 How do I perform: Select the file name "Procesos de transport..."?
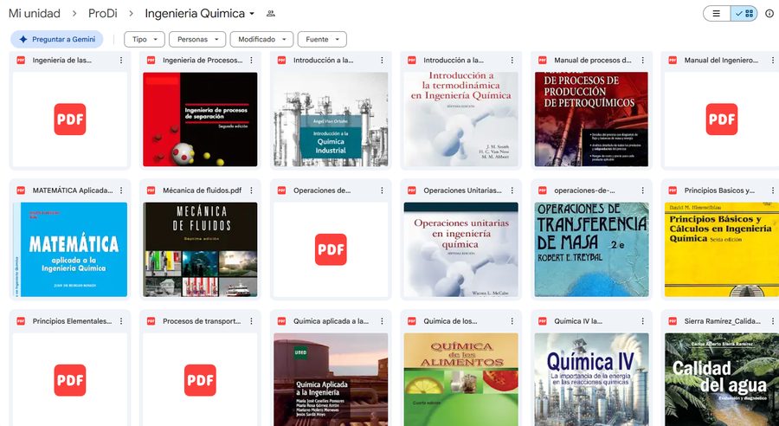pos(203,321)
